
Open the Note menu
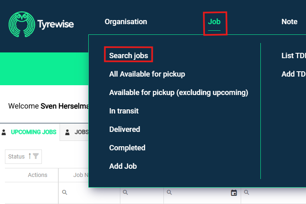click(289, 22)
